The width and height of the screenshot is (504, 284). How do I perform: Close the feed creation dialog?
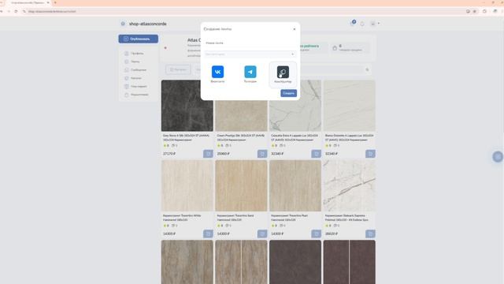click(x=294, y=29)
